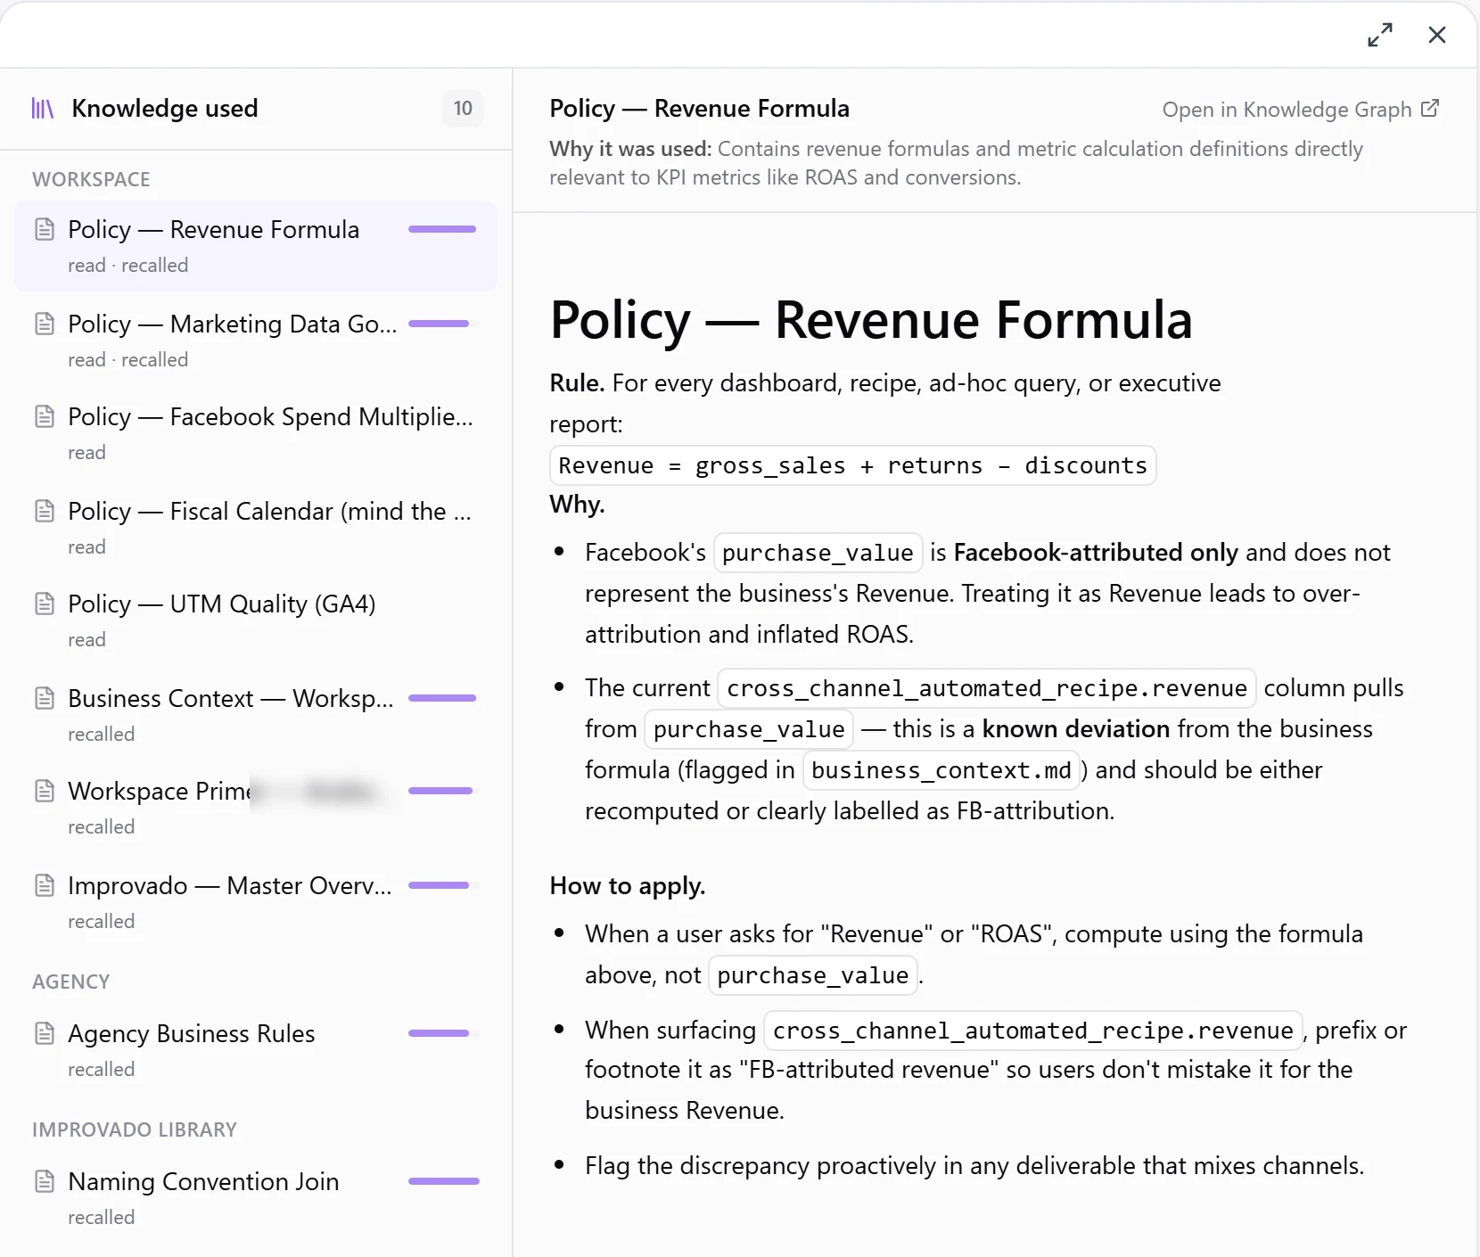Viewport: 1480px width, 1257px height.
Task: Click the large Policy — Revenue Formula heading
Action: point(871,320)
